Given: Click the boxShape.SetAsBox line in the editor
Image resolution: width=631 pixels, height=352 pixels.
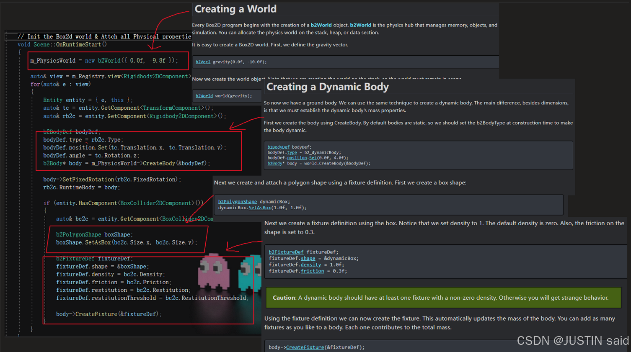Looking at the screenshot, I should click(x=126, y=243).
